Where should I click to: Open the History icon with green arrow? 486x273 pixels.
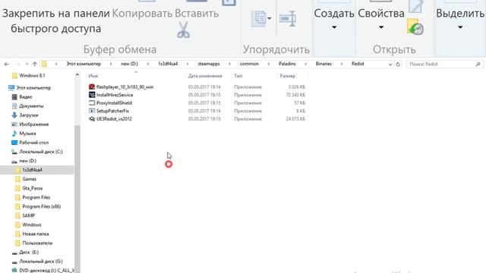tap(415, 27)
